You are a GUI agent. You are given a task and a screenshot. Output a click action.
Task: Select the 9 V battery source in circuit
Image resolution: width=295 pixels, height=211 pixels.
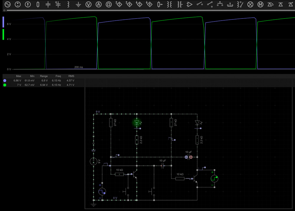coord(94,161)
